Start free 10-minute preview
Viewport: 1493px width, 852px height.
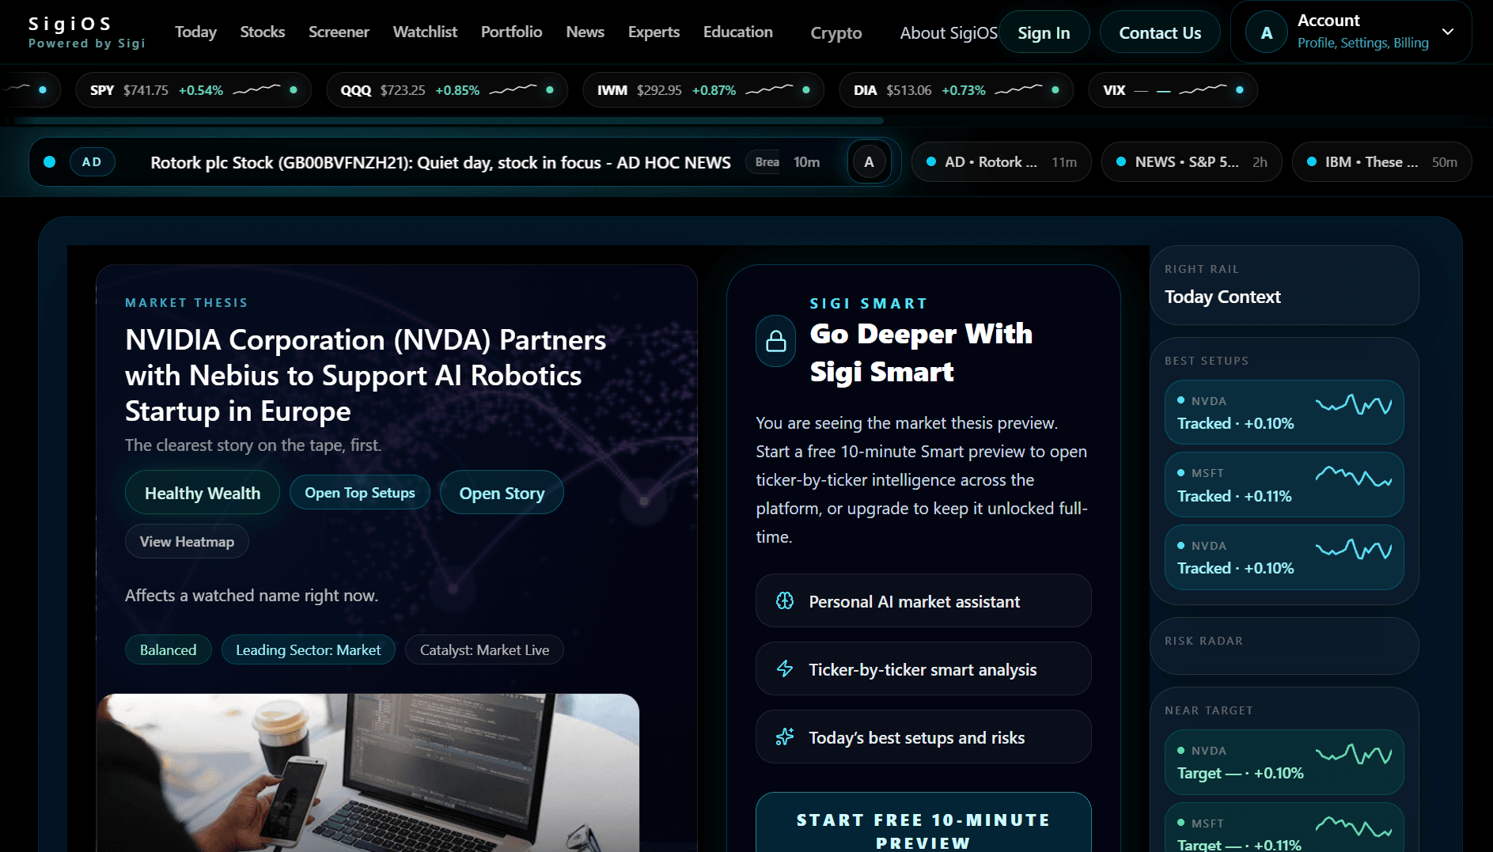[923, 827]
